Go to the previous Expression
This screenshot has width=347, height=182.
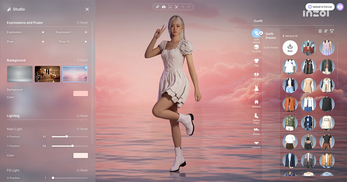[x=43, y=32]
